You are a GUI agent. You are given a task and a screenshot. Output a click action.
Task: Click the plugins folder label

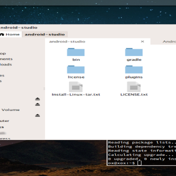(x=134, y=77)
